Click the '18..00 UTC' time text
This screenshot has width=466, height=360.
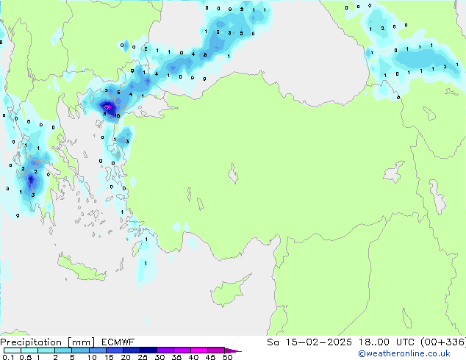tap(386, 342)
